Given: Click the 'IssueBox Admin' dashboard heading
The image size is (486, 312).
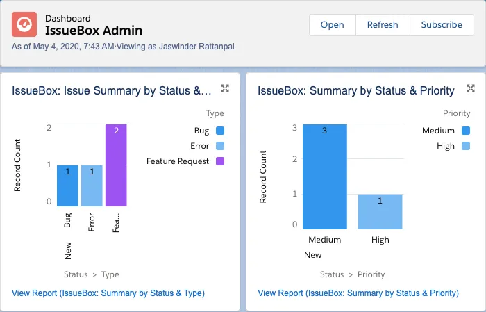Looking at the screenshot, I should 94,31.
